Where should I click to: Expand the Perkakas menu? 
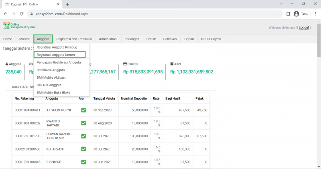click(x=170, y=39)
